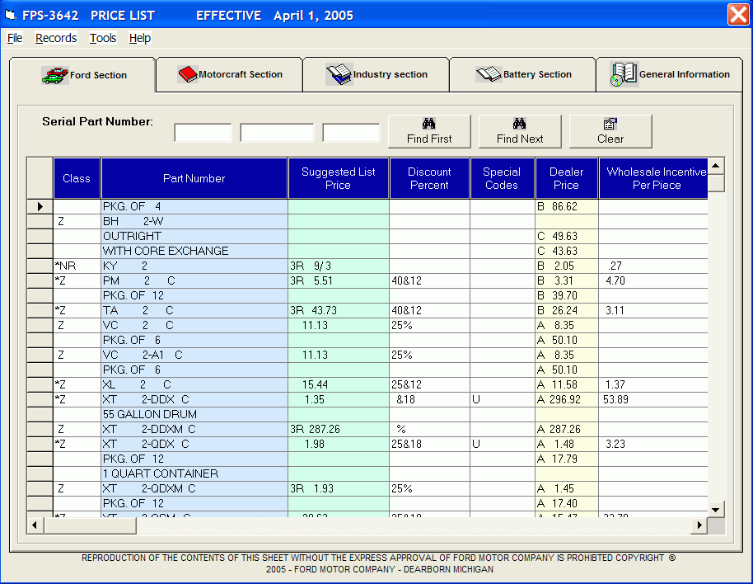
Task: Open the File menu
Action: (x=15, y=38)
